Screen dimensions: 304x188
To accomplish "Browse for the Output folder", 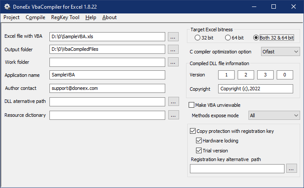I will (x=173, y=49).
